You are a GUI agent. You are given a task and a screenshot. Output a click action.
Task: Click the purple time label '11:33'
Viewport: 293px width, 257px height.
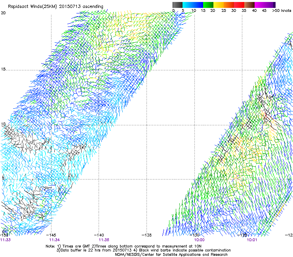pyautogui.click(x=6, y=240)
